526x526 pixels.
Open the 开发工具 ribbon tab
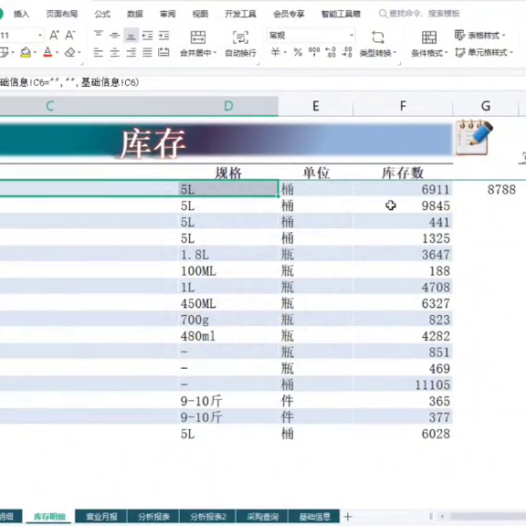[x=240, y=14]
